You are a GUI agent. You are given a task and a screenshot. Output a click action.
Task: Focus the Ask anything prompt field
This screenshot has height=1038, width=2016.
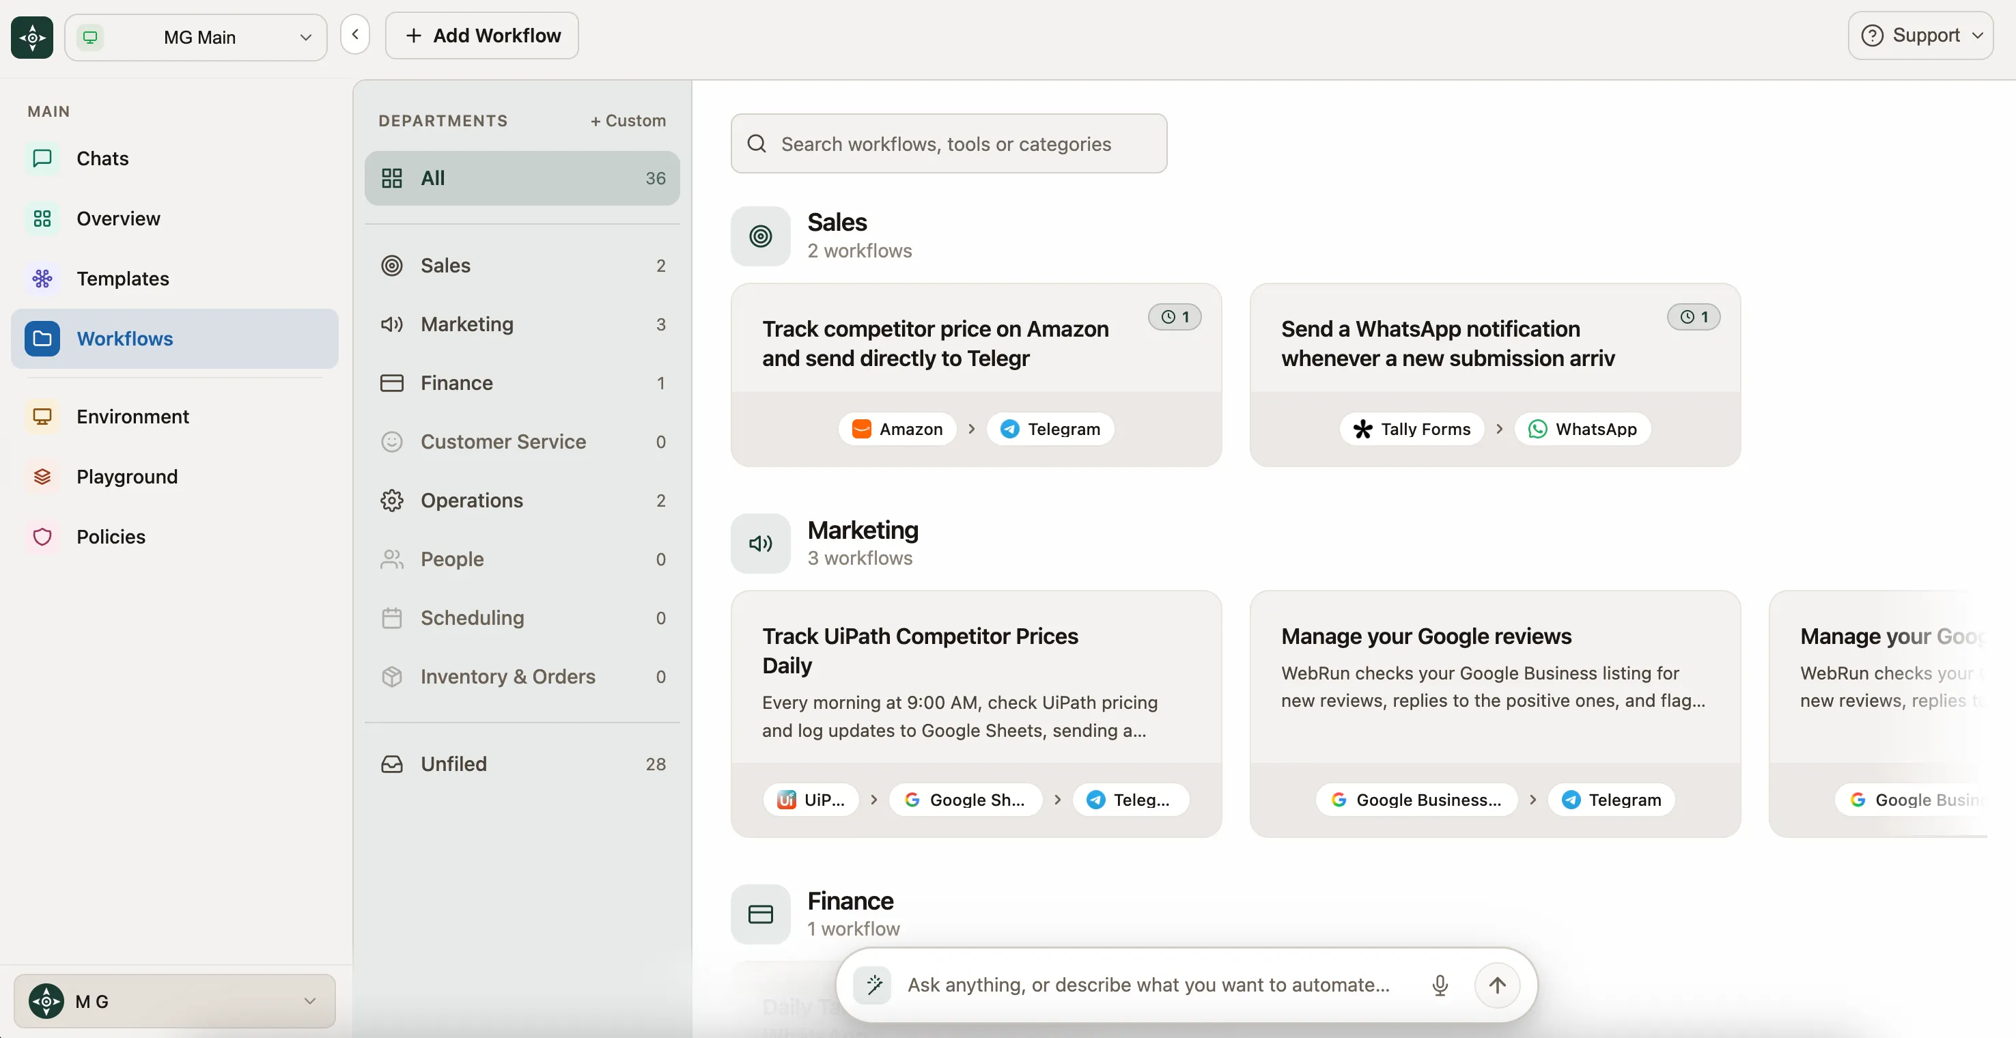click(1149, 985)
